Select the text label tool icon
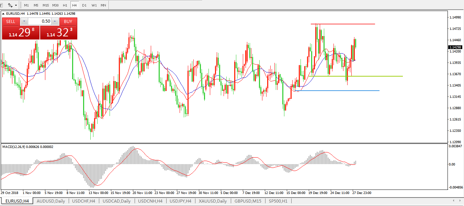 1,5
